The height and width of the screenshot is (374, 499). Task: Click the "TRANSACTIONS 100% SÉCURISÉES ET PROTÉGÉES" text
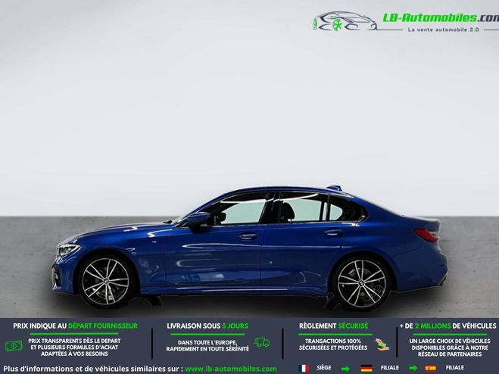click(333, 344)
